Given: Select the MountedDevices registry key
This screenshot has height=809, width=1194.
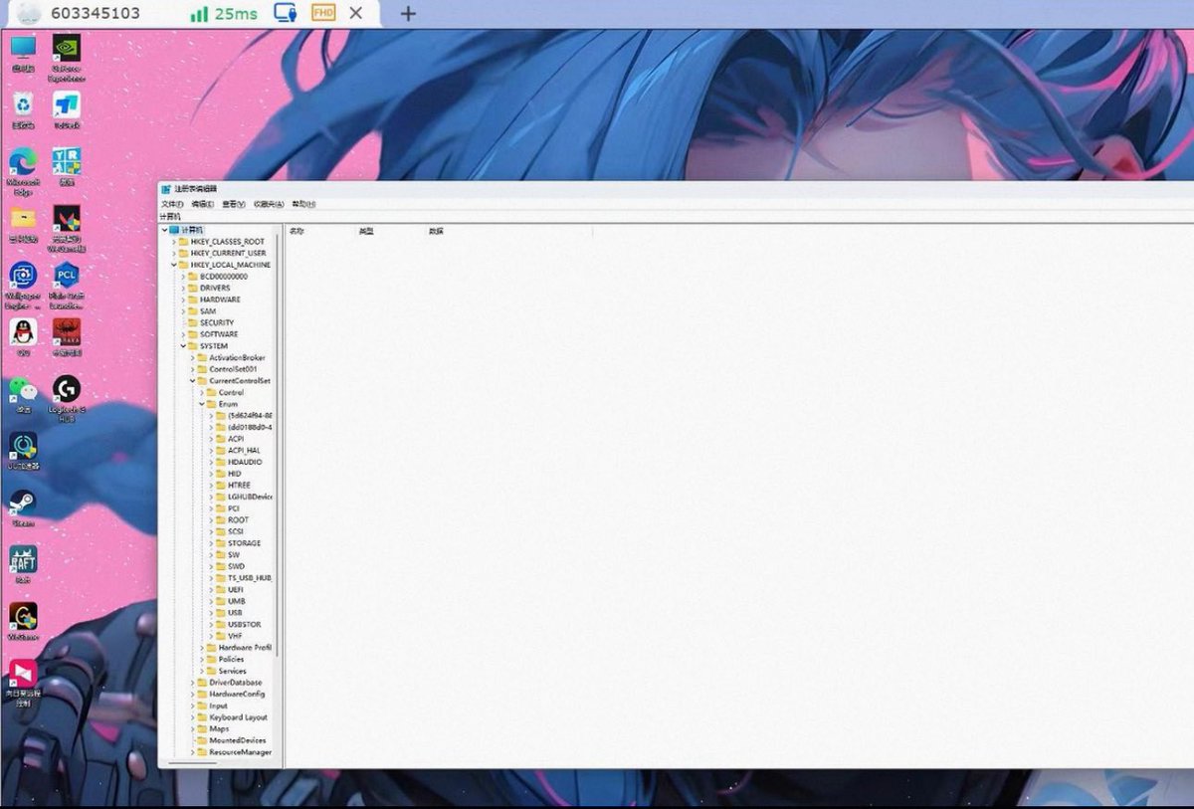Looking at the screenshot, I should click(x=238, y=740).
